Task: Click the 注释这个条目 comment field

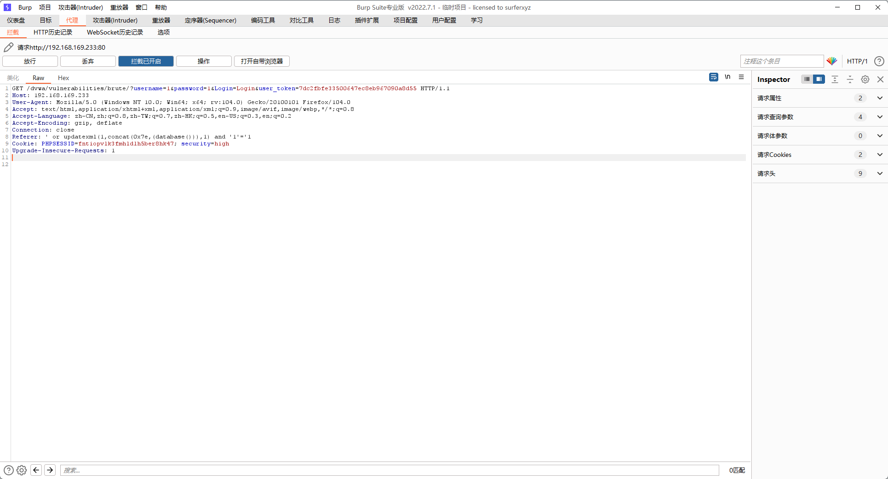Action: pyautogui.click(x=782, y=61)
